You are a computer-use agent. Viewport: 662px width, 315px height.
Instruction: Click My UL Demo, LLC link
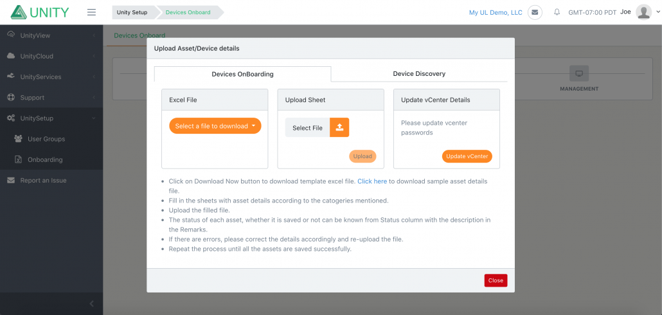point(496,12)
